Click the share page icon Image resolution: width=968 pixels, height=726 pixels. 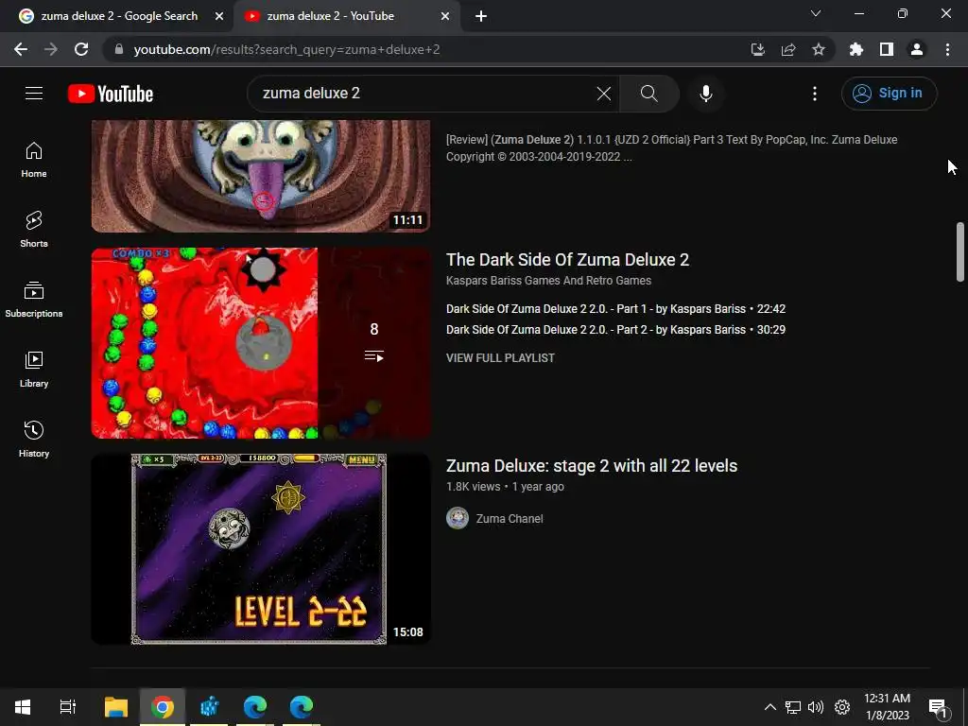coord(787,49)
